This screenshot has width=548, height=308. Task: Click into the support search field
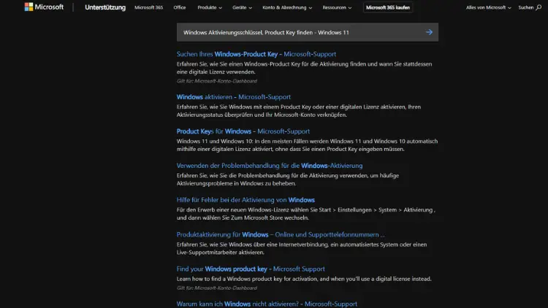click(300, 32)
